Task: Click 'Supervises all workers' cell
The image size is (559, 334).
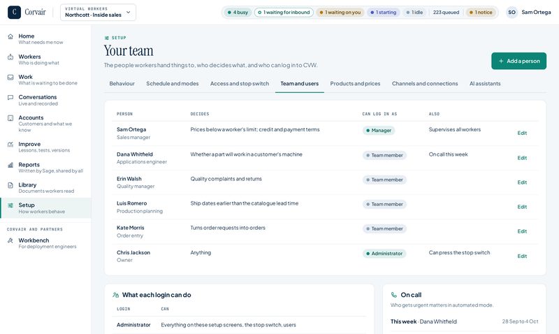Action: pyautogui.click(x=455, y=129)
